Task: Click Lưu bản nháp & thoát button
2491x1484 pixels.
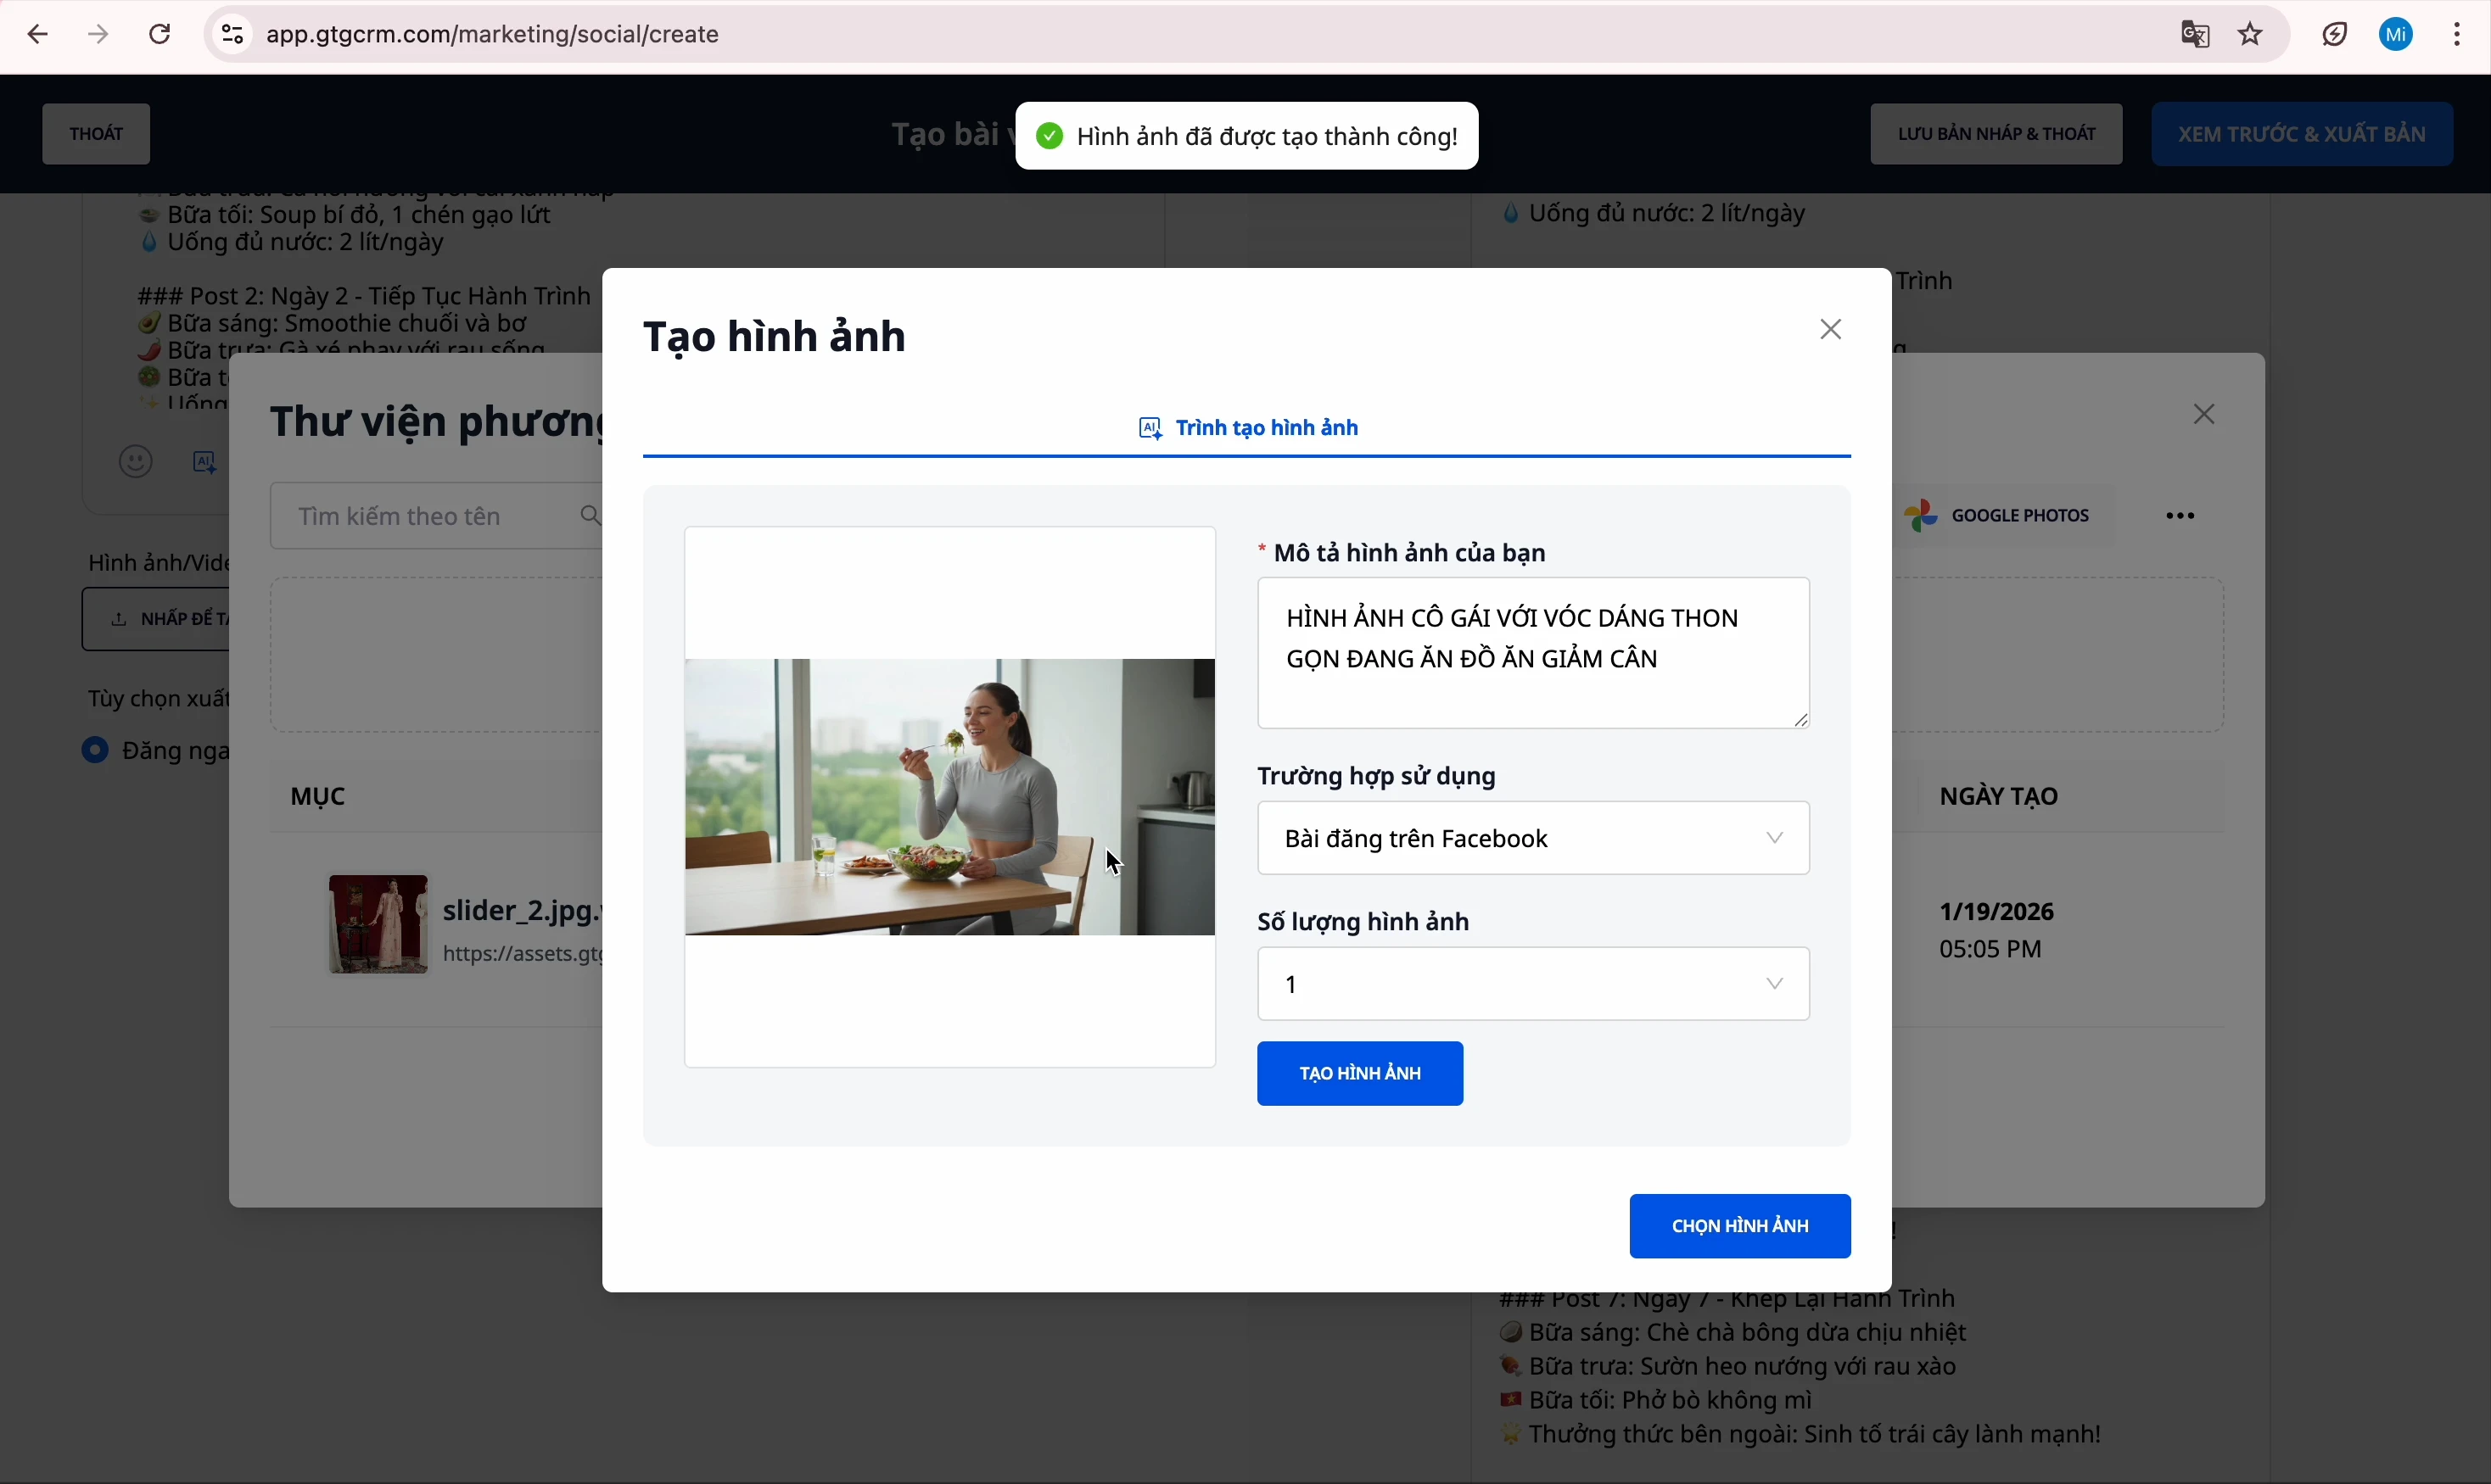Action: click(x=1996, y=134)
